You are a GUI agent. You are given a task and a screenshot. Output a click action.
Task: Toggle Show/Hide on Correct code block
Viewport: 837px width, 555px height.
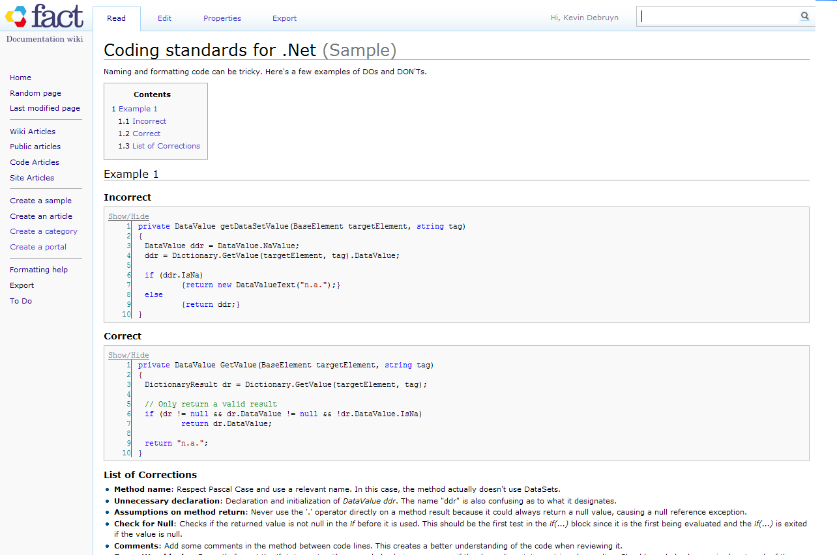128,355
